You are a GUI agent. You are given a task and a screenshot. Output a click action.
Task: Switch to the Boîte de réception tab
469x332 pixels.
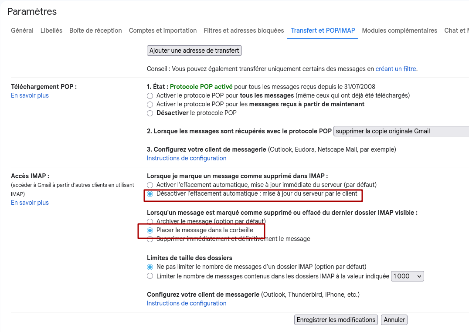95,30
